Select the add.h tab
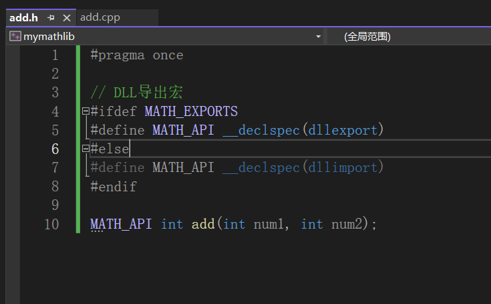491x304 pixels. pos(24,18)
